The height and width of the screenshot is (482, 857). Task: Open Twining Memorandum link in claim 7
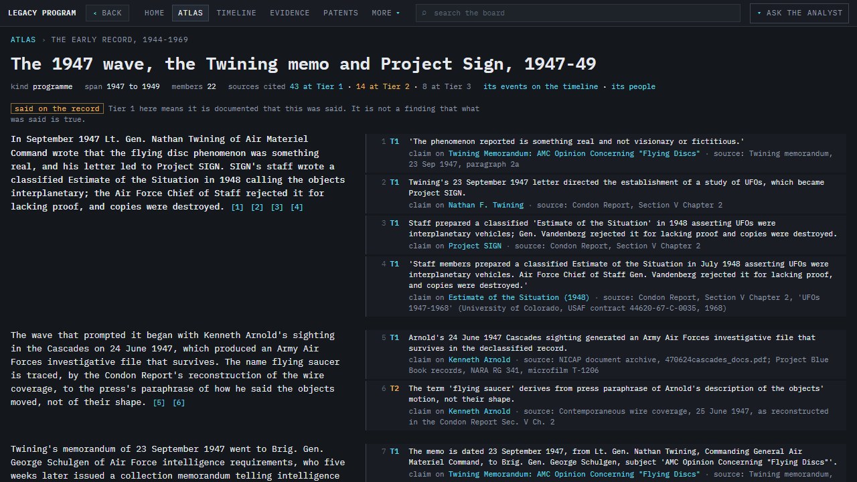(x=574, y=474)
